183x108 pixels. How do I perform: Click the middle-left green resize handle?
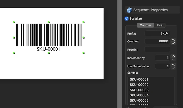pos(14,38)
